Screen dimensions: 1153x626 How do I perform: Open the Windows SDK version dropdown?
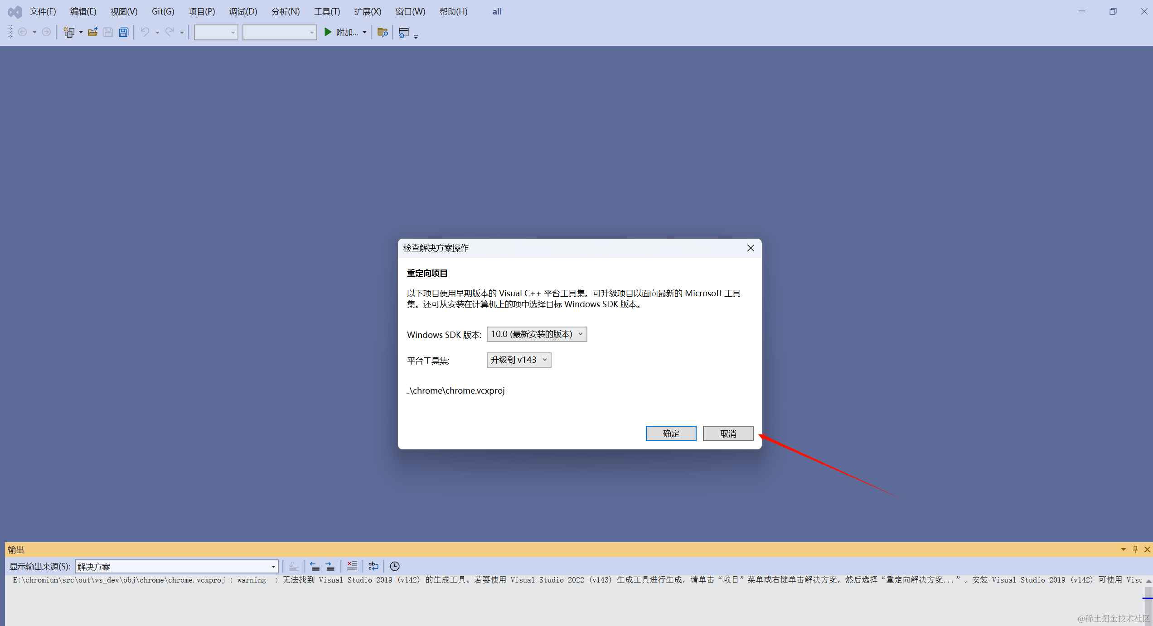point(537,334)
